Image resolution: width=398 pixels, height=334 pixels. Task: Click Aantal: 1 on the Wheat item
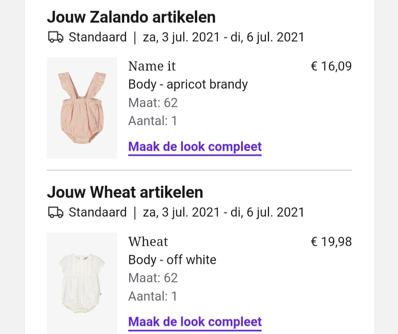pos(153,296)
